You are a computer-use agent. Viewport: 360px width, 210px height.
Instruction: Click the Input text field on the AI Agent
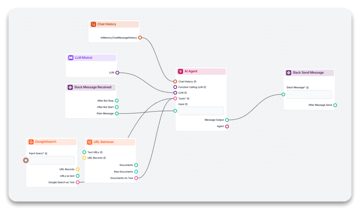(x=201, y=111)
